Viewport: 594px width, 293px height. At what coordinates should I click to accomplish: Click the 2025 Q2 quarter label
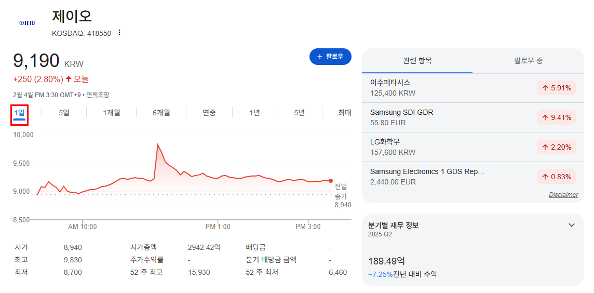tap(380, 234)
